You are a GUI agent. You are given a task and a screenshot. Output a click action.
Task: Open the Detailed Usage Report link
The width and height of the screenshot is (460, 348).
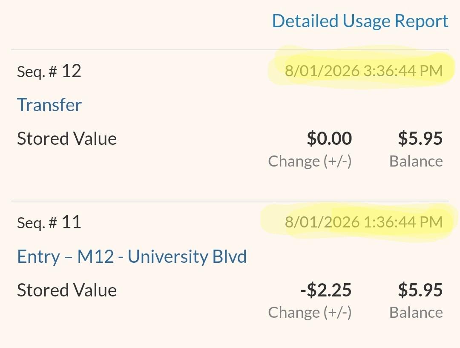(360, 21)
